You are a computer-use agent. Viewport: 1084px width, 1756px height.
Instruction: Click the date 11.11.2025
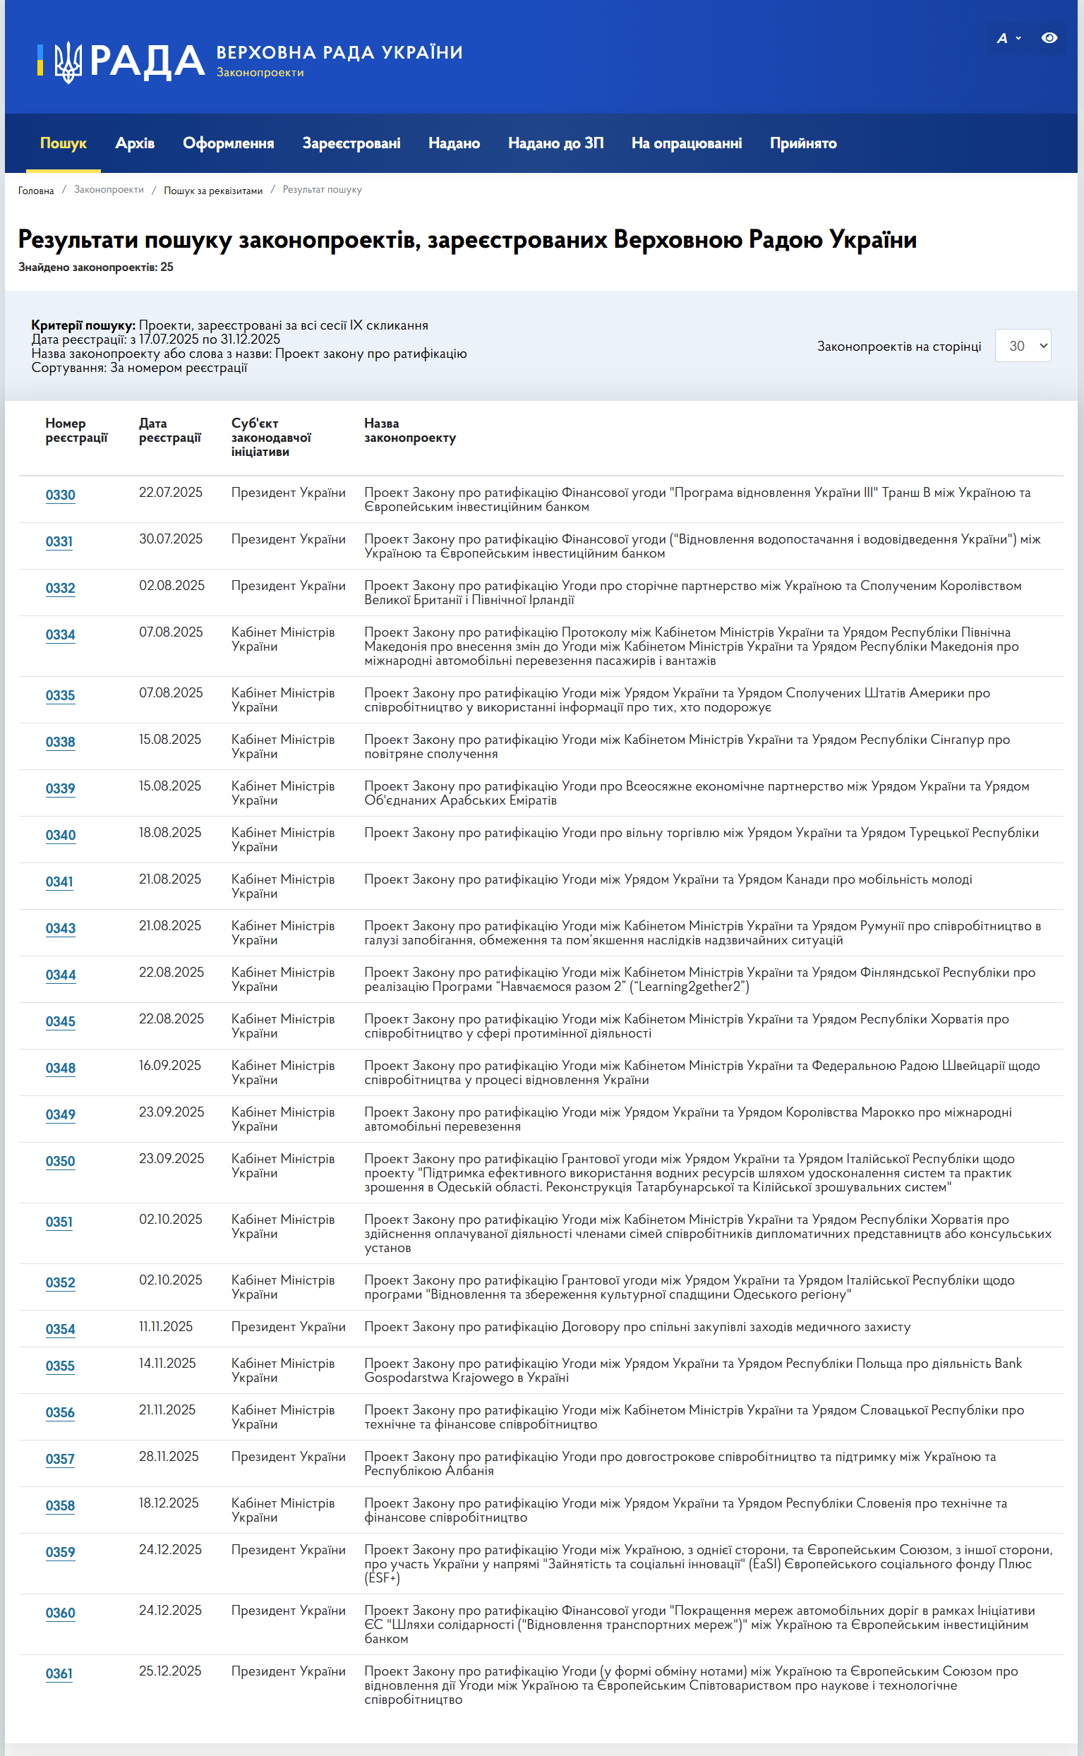[166, 1326]
